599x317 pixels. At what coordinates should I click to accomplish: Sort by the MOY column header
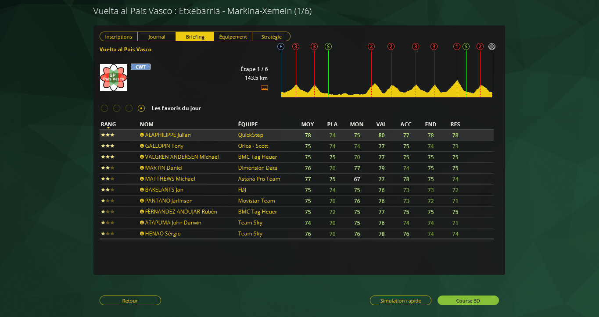308,125
